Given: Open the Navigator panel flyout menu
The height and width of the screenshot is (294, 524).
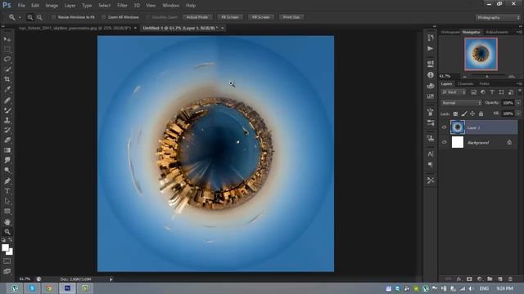Looking at the screenshot, I should tap(519, 32).
